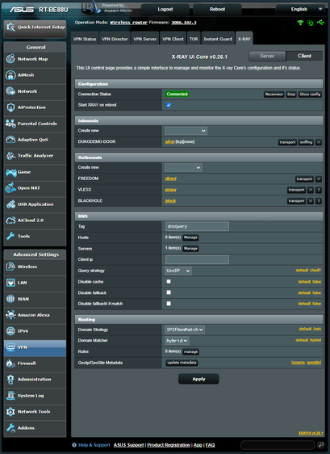Screen dimensions: 330x454
Task: Remove the VLESS outbound with X
Action: click(x=311, y=190)
